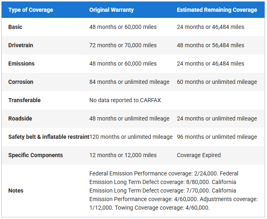Click the 12 months or 12,000 miles cell
This screenshot has height=219, width=267.
point(123,155)
